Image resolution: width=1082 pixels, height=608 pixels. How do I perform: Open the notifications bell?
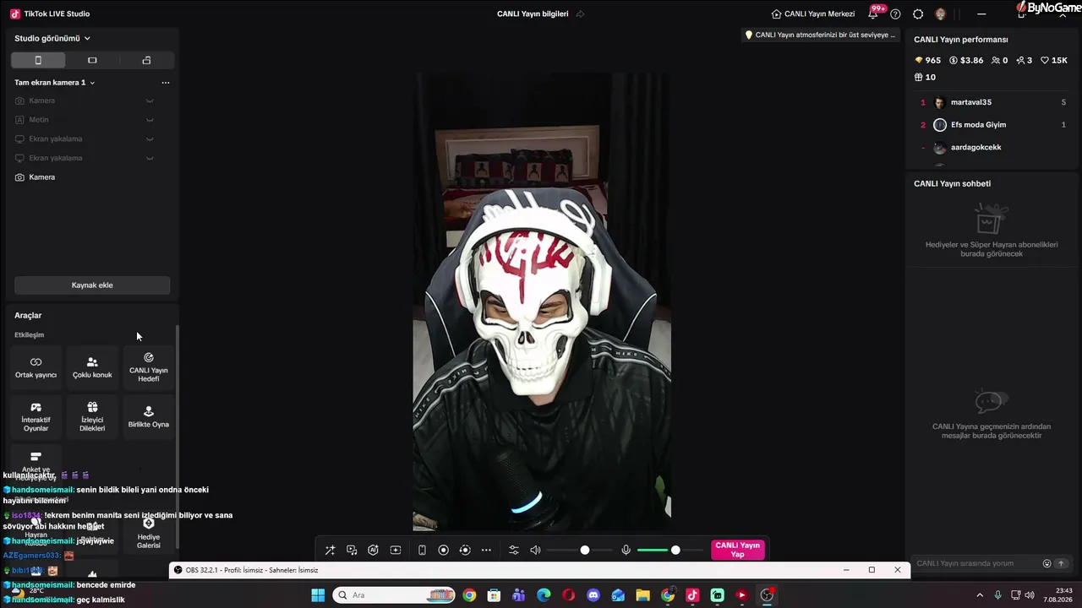pyautogui.click(x=873, y=14)
